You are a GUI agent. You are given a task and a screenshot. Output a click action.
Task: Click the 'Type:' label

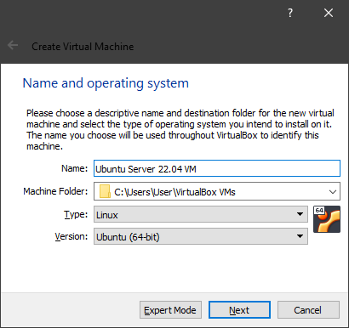click(x=76, y=214)
